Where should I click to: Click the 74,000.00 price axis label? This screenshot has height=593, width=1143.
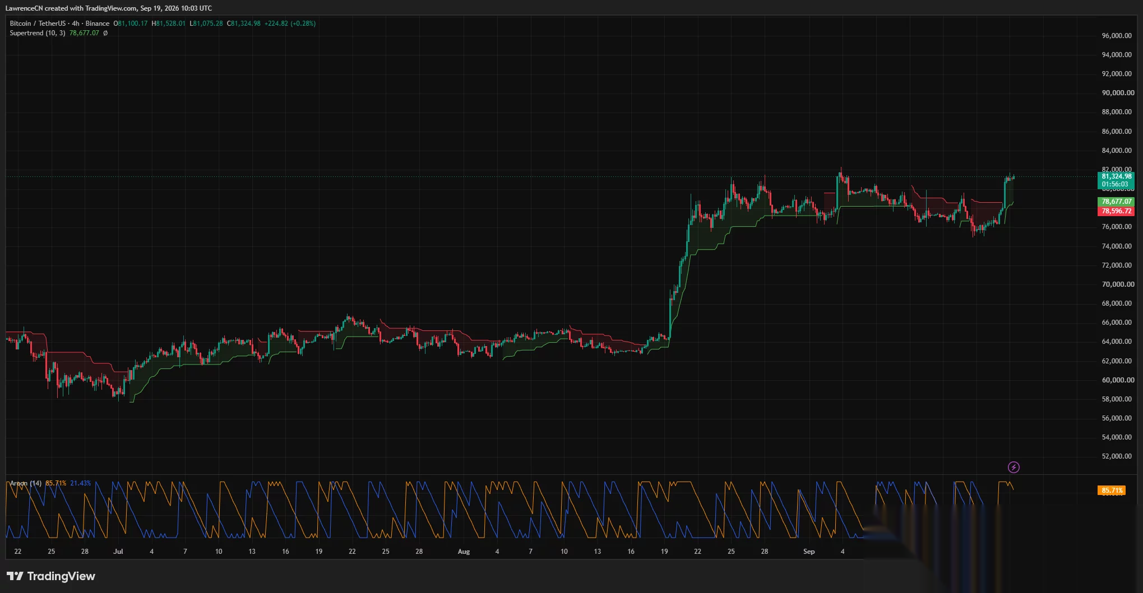[x=1118, y=246]
